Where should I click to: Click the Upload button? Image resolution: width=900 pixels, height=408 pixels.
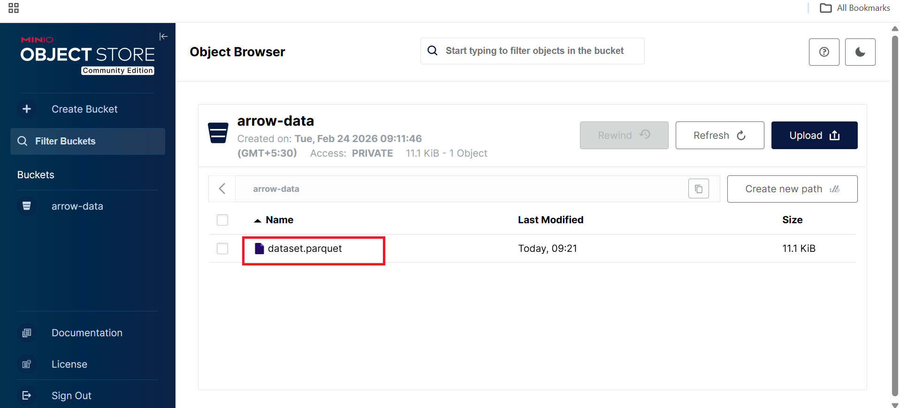point(815,136)
